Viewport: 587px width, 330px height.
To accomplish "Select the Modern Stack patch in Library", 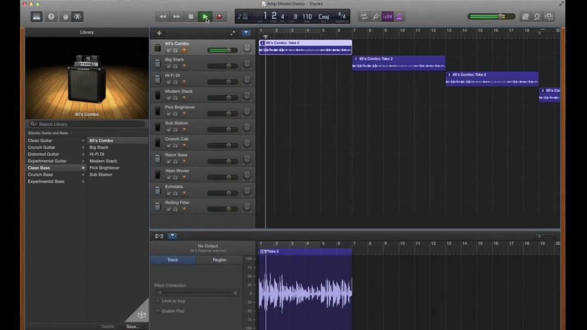I will click(x=103, y=161).
